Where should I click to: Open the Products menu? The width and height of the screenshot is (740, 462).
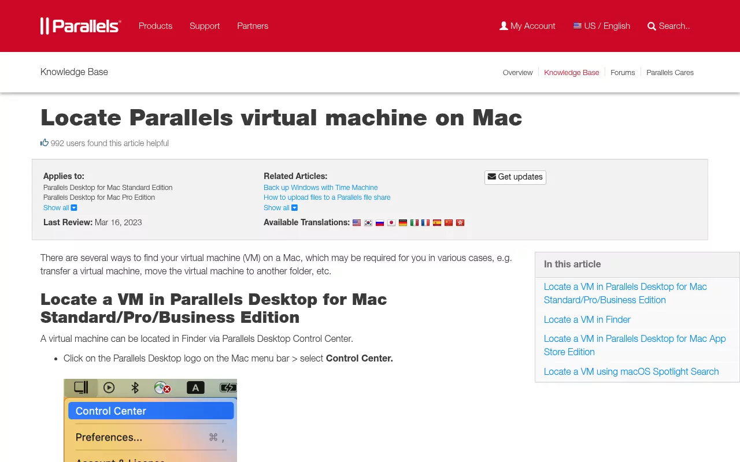(x=156, y=26)
